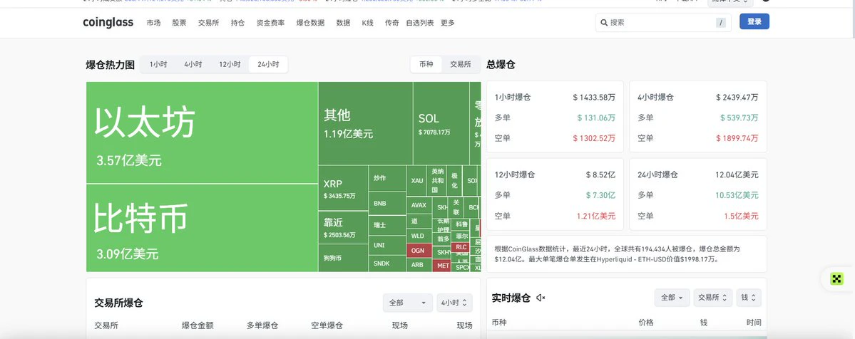Click the WLD heatmap tile
This screenshot has width=855, height=339.
[x=419, y=236]
